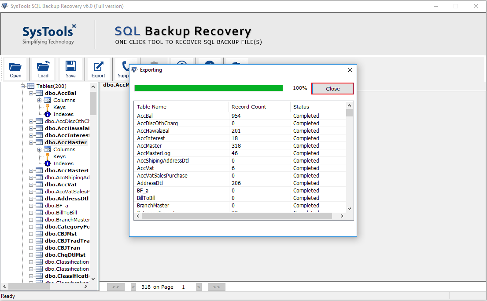Select the AccDiscOthCharg export row
This screenshot has width=487, height=301.
(x=240, y=123)
